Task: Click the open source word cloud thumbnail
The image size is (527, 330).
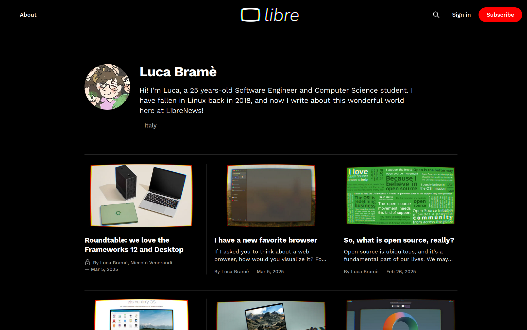Action: pyautogui.click(x=400, y=195)
